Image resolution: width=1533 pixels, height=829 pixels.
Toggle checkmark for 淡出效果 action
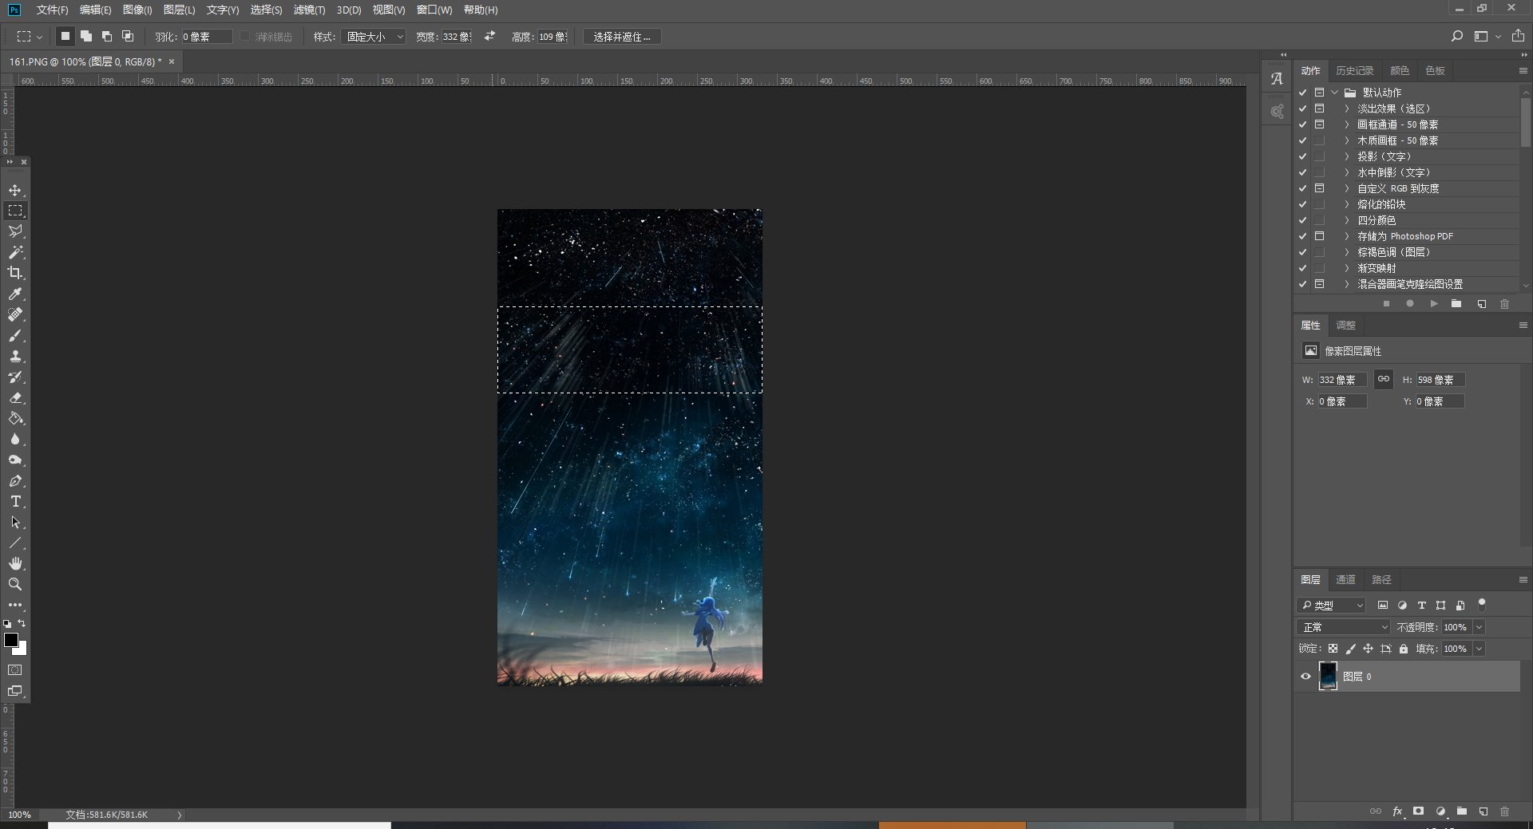[x=1303, y=109]
